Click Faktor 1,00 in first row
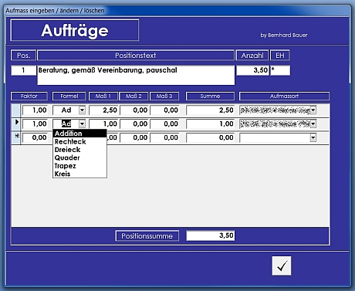 35,110
